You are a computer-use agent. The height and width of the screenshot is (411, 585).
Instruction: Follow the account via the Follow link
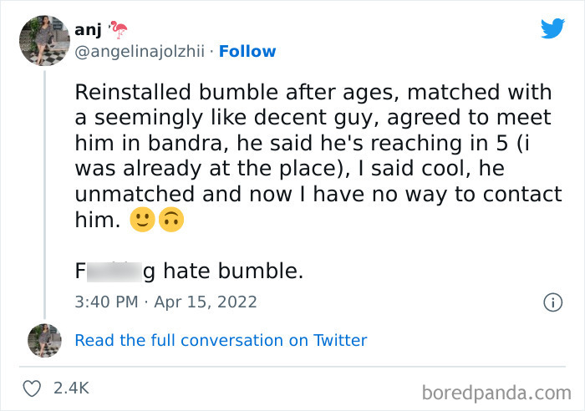point(247,52)
